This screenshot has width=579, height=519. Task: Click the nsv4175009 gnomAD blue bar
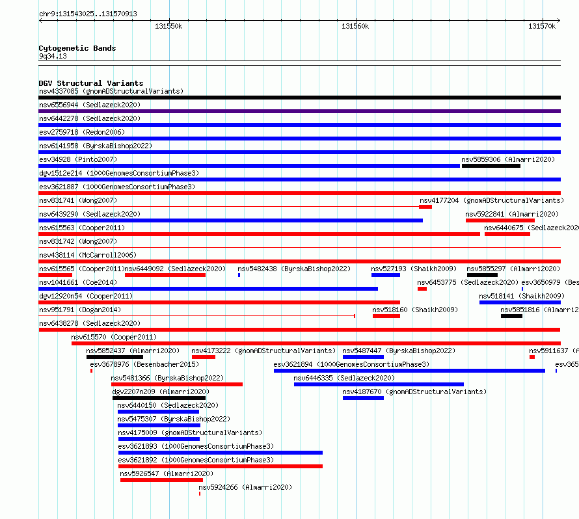click(x=159, y=439)
